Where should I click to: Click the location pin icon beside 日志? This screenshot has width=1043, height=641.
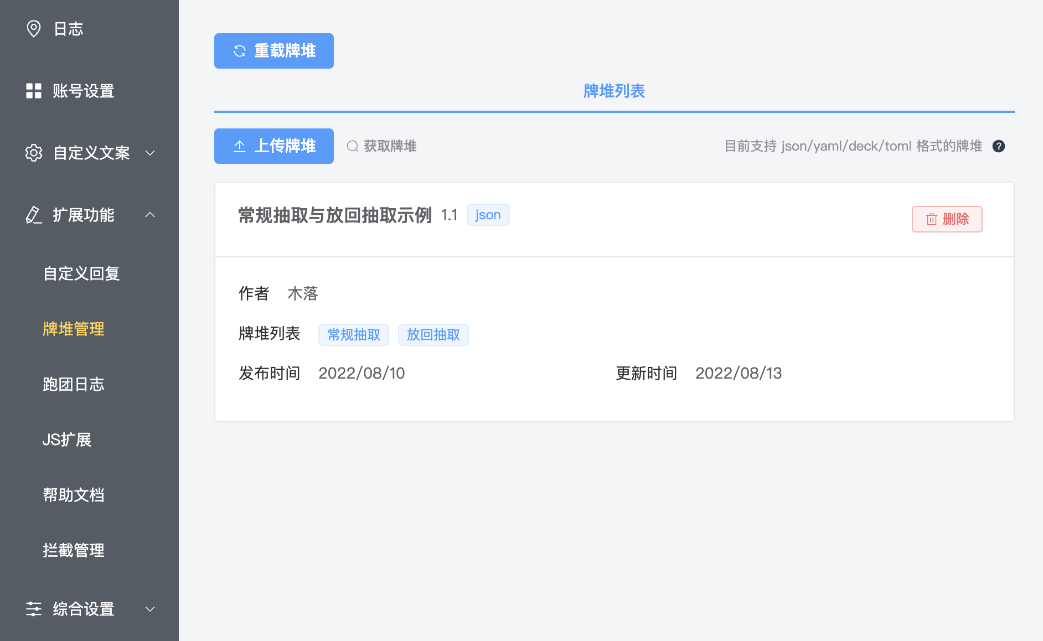tap(34, 29)
